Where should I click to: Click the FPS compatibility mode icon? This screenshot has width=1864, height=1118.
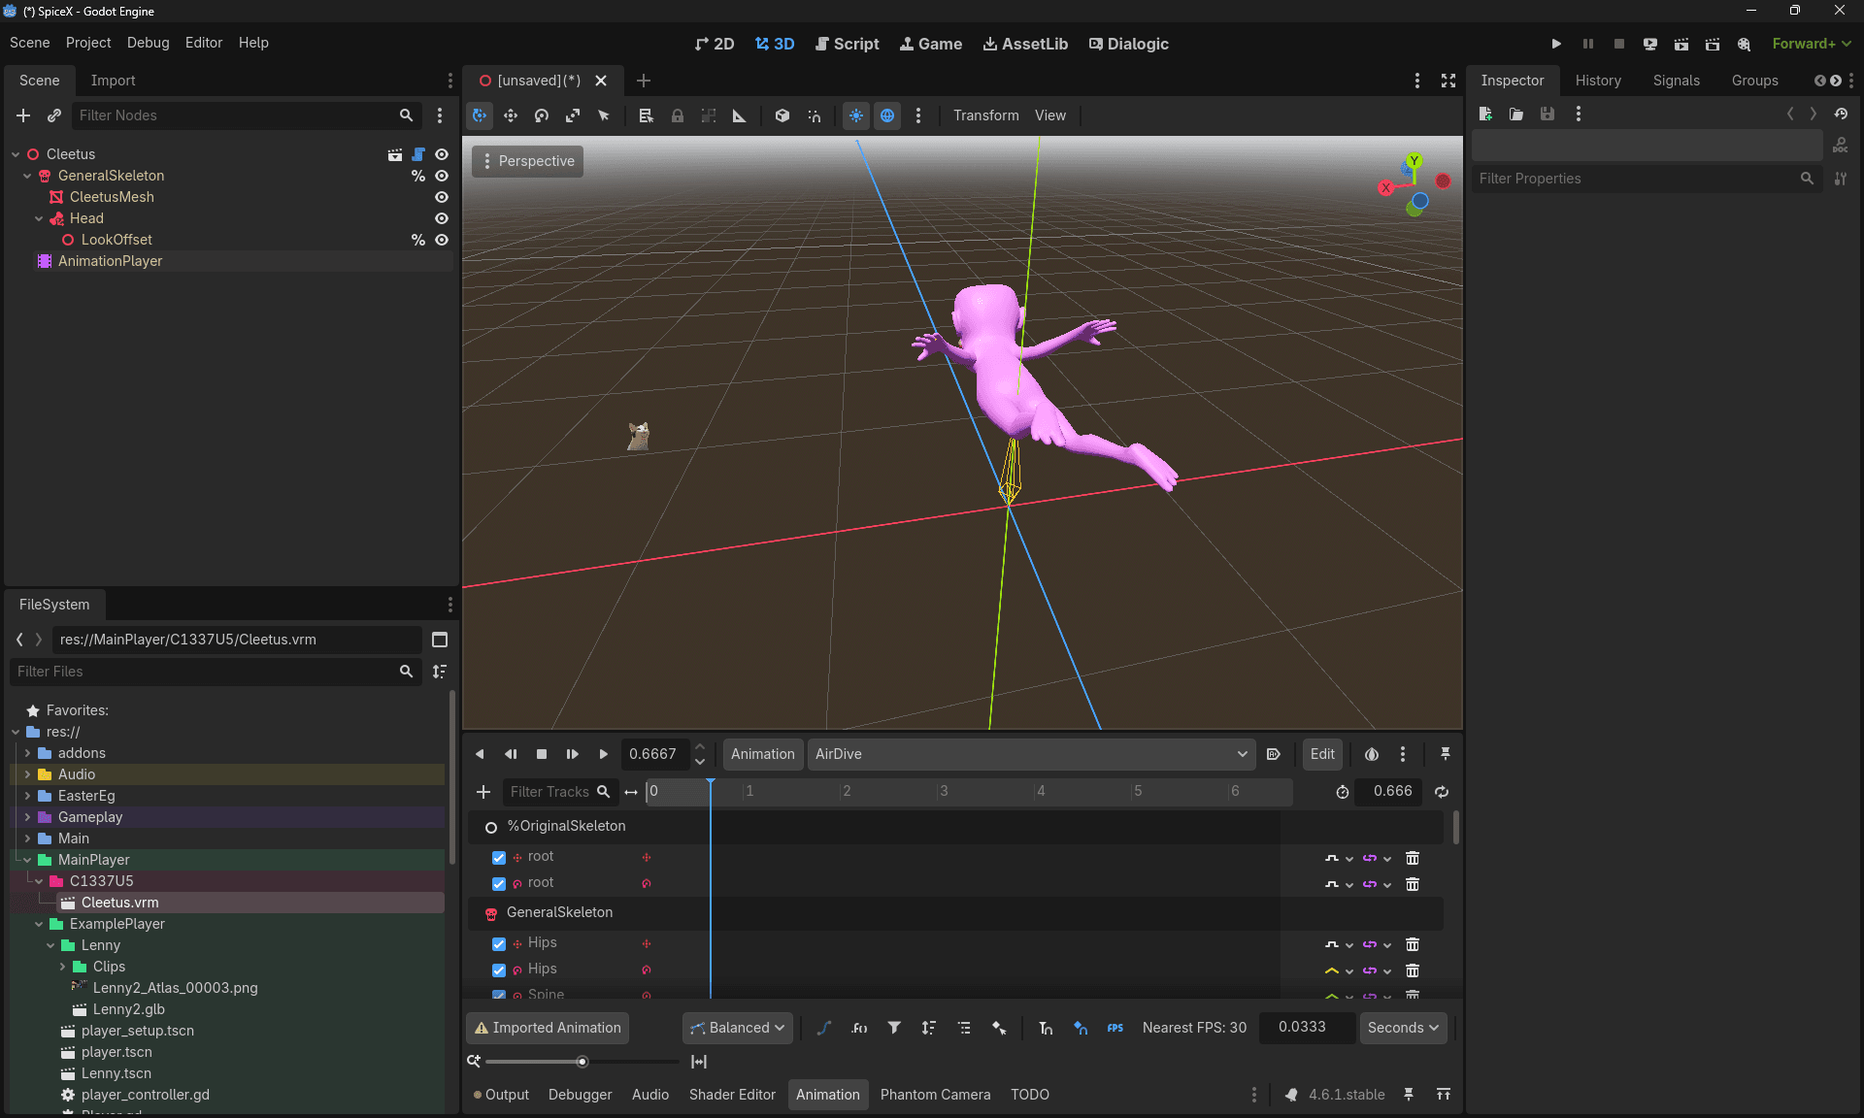1115,1028
